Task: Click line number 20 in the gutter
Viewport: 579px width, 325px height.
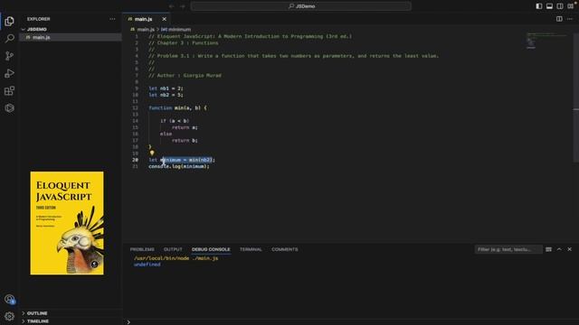Action: 135,160
